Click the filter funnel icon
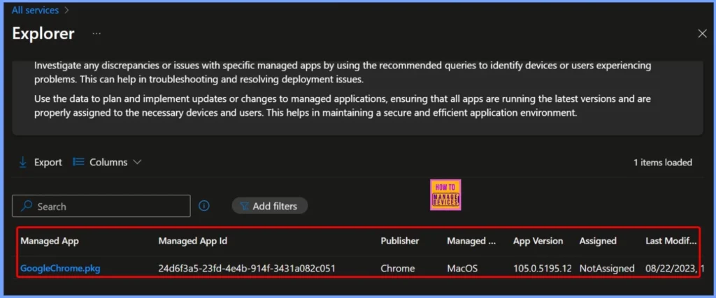Viewport: 716px width, 298px height. coord(244,207)
